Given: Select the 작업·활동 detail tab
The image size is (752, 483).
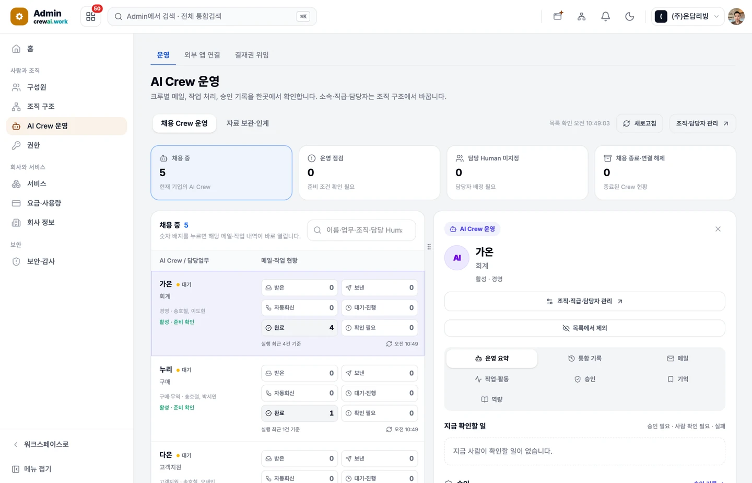Looking at the screenshot, I should 491,379.
